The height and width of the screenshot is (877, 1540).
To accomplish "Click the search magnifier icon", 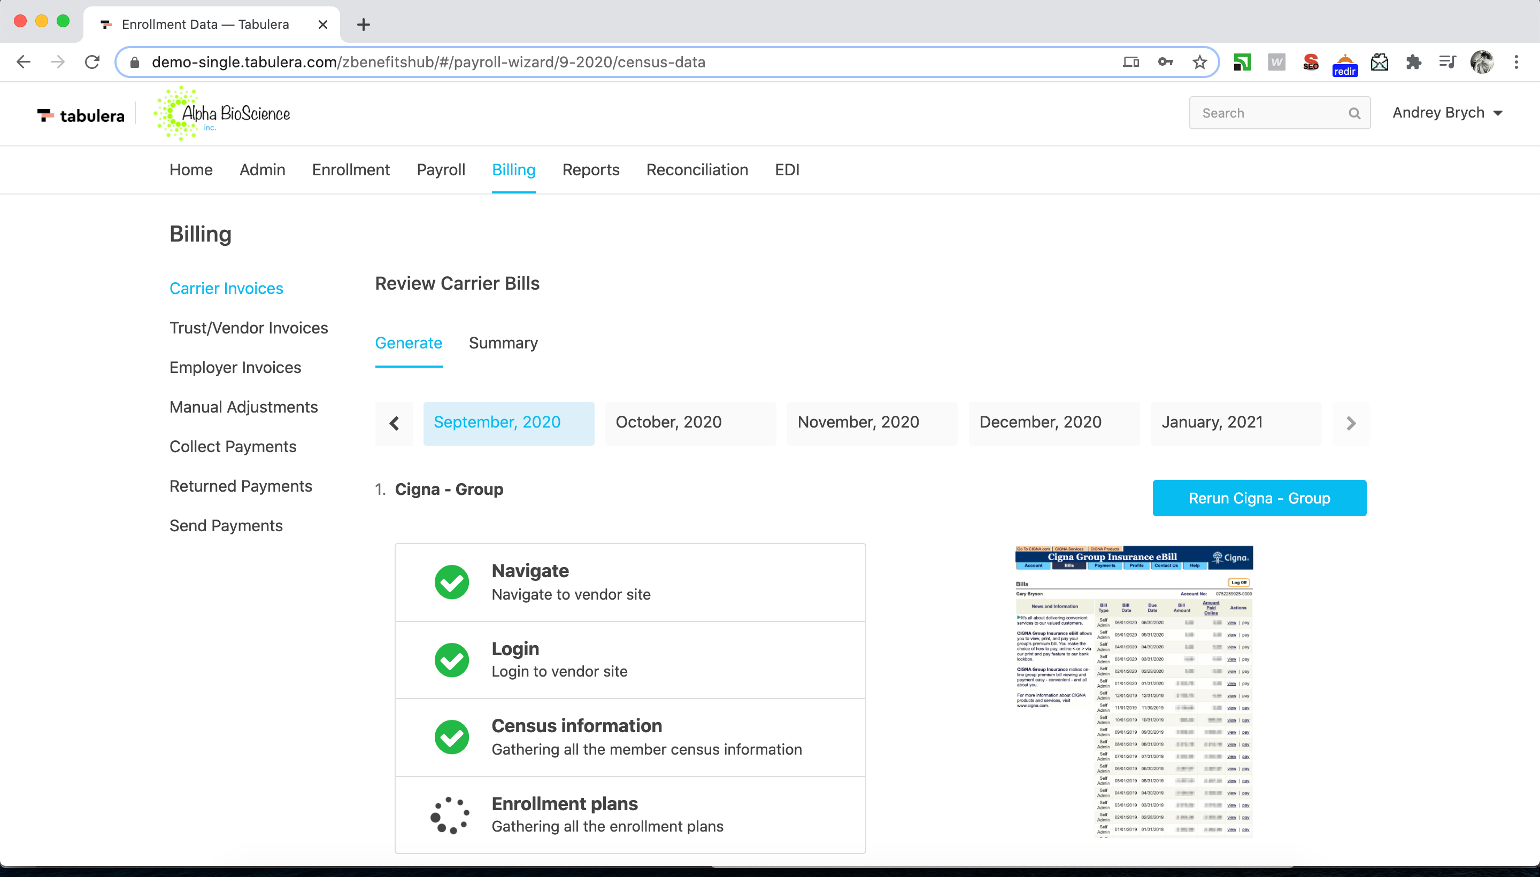I will [1354, 113].
